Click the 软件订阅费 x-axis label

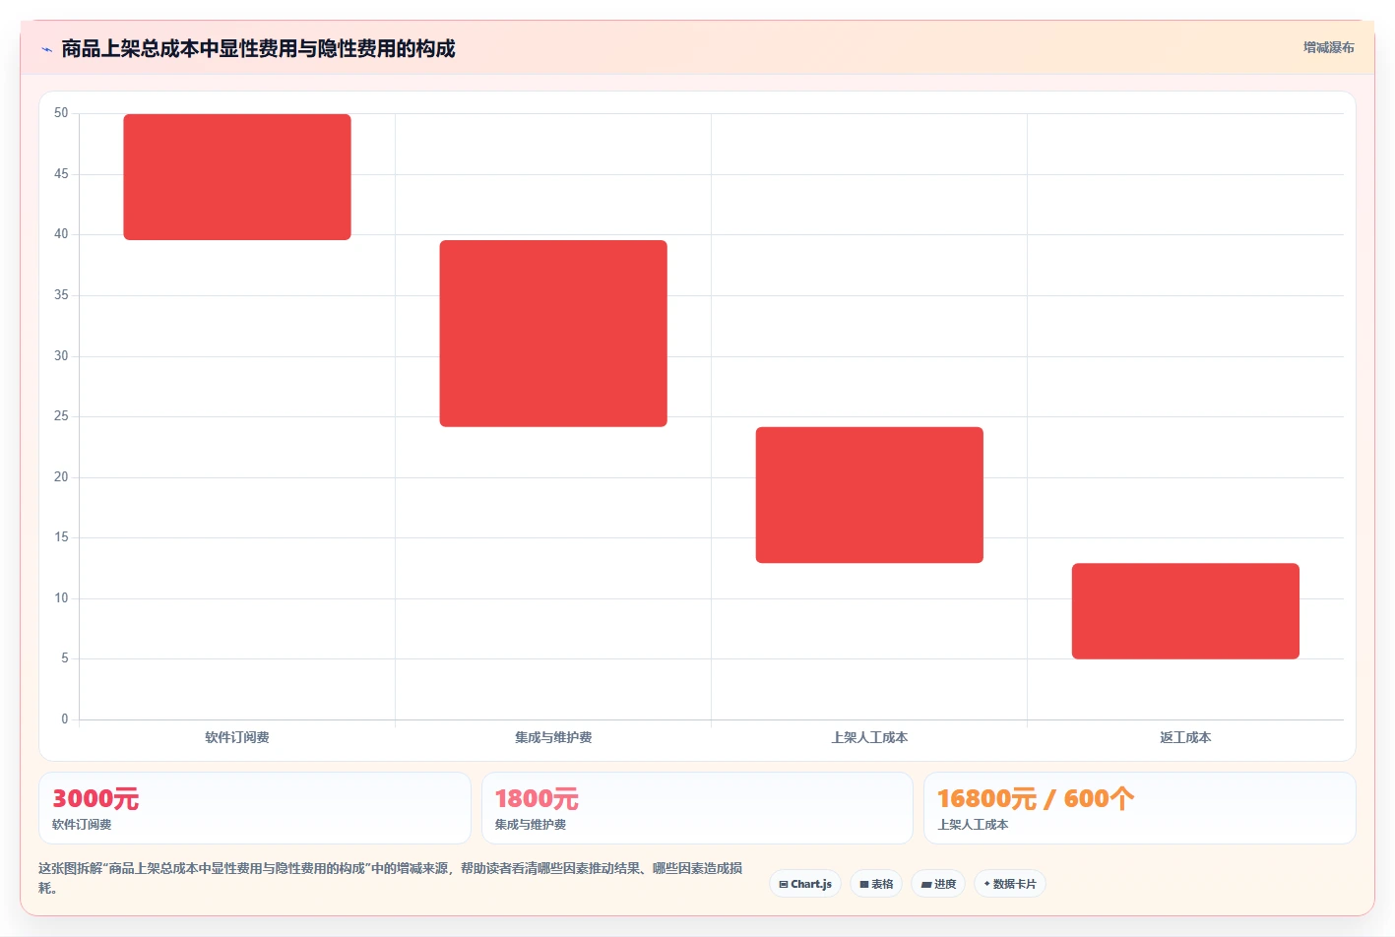(237, 737)
